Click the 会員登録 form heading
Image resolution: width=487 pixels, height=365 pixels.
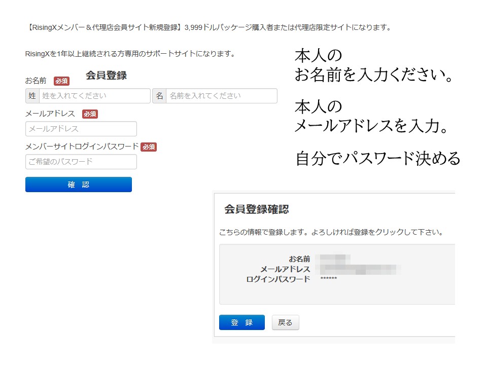pyautogui.click(x=106, y=76)
